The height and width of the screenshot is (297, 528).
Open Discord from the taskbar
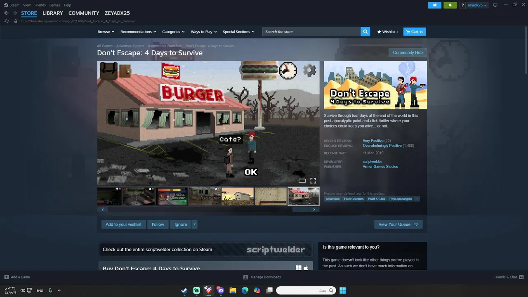[220, 290]
